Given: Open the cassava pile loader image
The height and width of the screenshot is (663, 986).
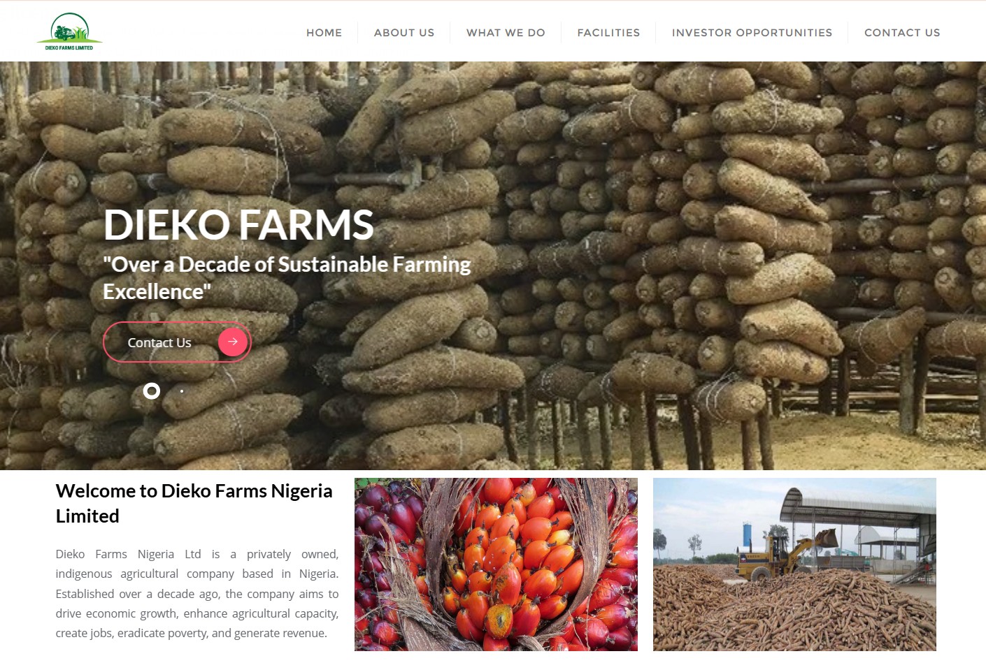Looking at the screenshot, I should (794, 564).
